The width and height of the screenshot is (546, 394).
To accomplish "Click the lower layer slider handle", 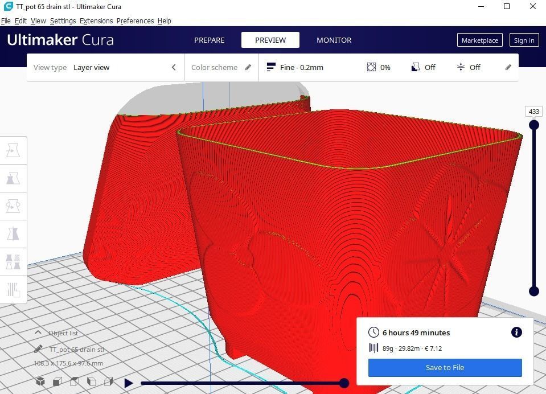I will click(534, 292).
